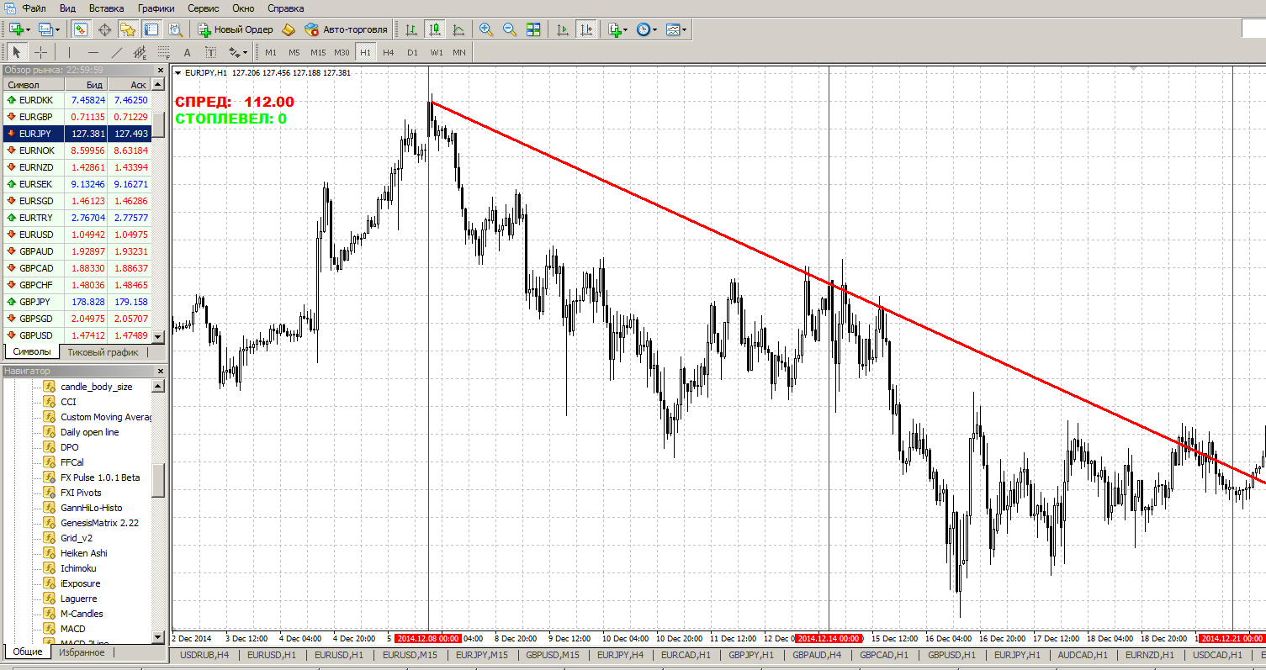Open dropdown arrow beside Templates icon
The width and height of the screenshot is (1266, 670).
pyautogui.click(x=685, y=29)
